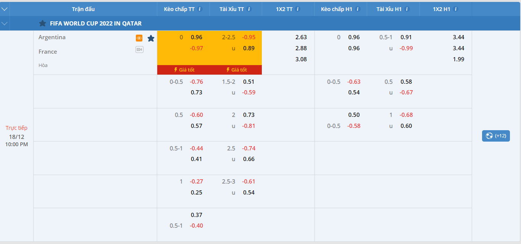Viewport: 521px width, 244px height.
Task: Select the -0.67 first-half under odds
Action: click(x=406, y=92)
